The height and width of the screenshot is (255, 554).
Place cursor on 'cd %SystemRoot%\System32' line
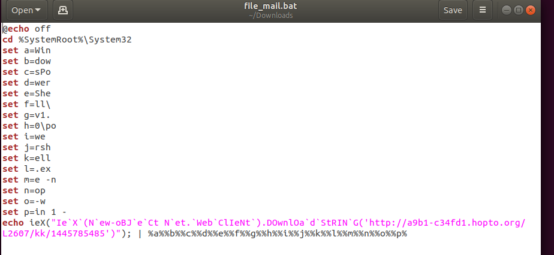[x=67, y=40]
